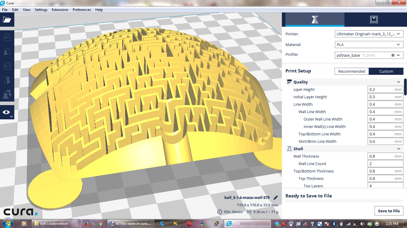Open the Material dropdown showing PLA
Viewport: 407px width, 228px height.
369,45
